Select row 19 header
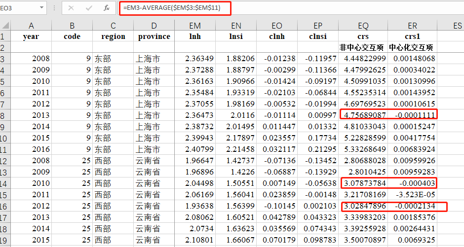464x247 pixels. point(5,240)
